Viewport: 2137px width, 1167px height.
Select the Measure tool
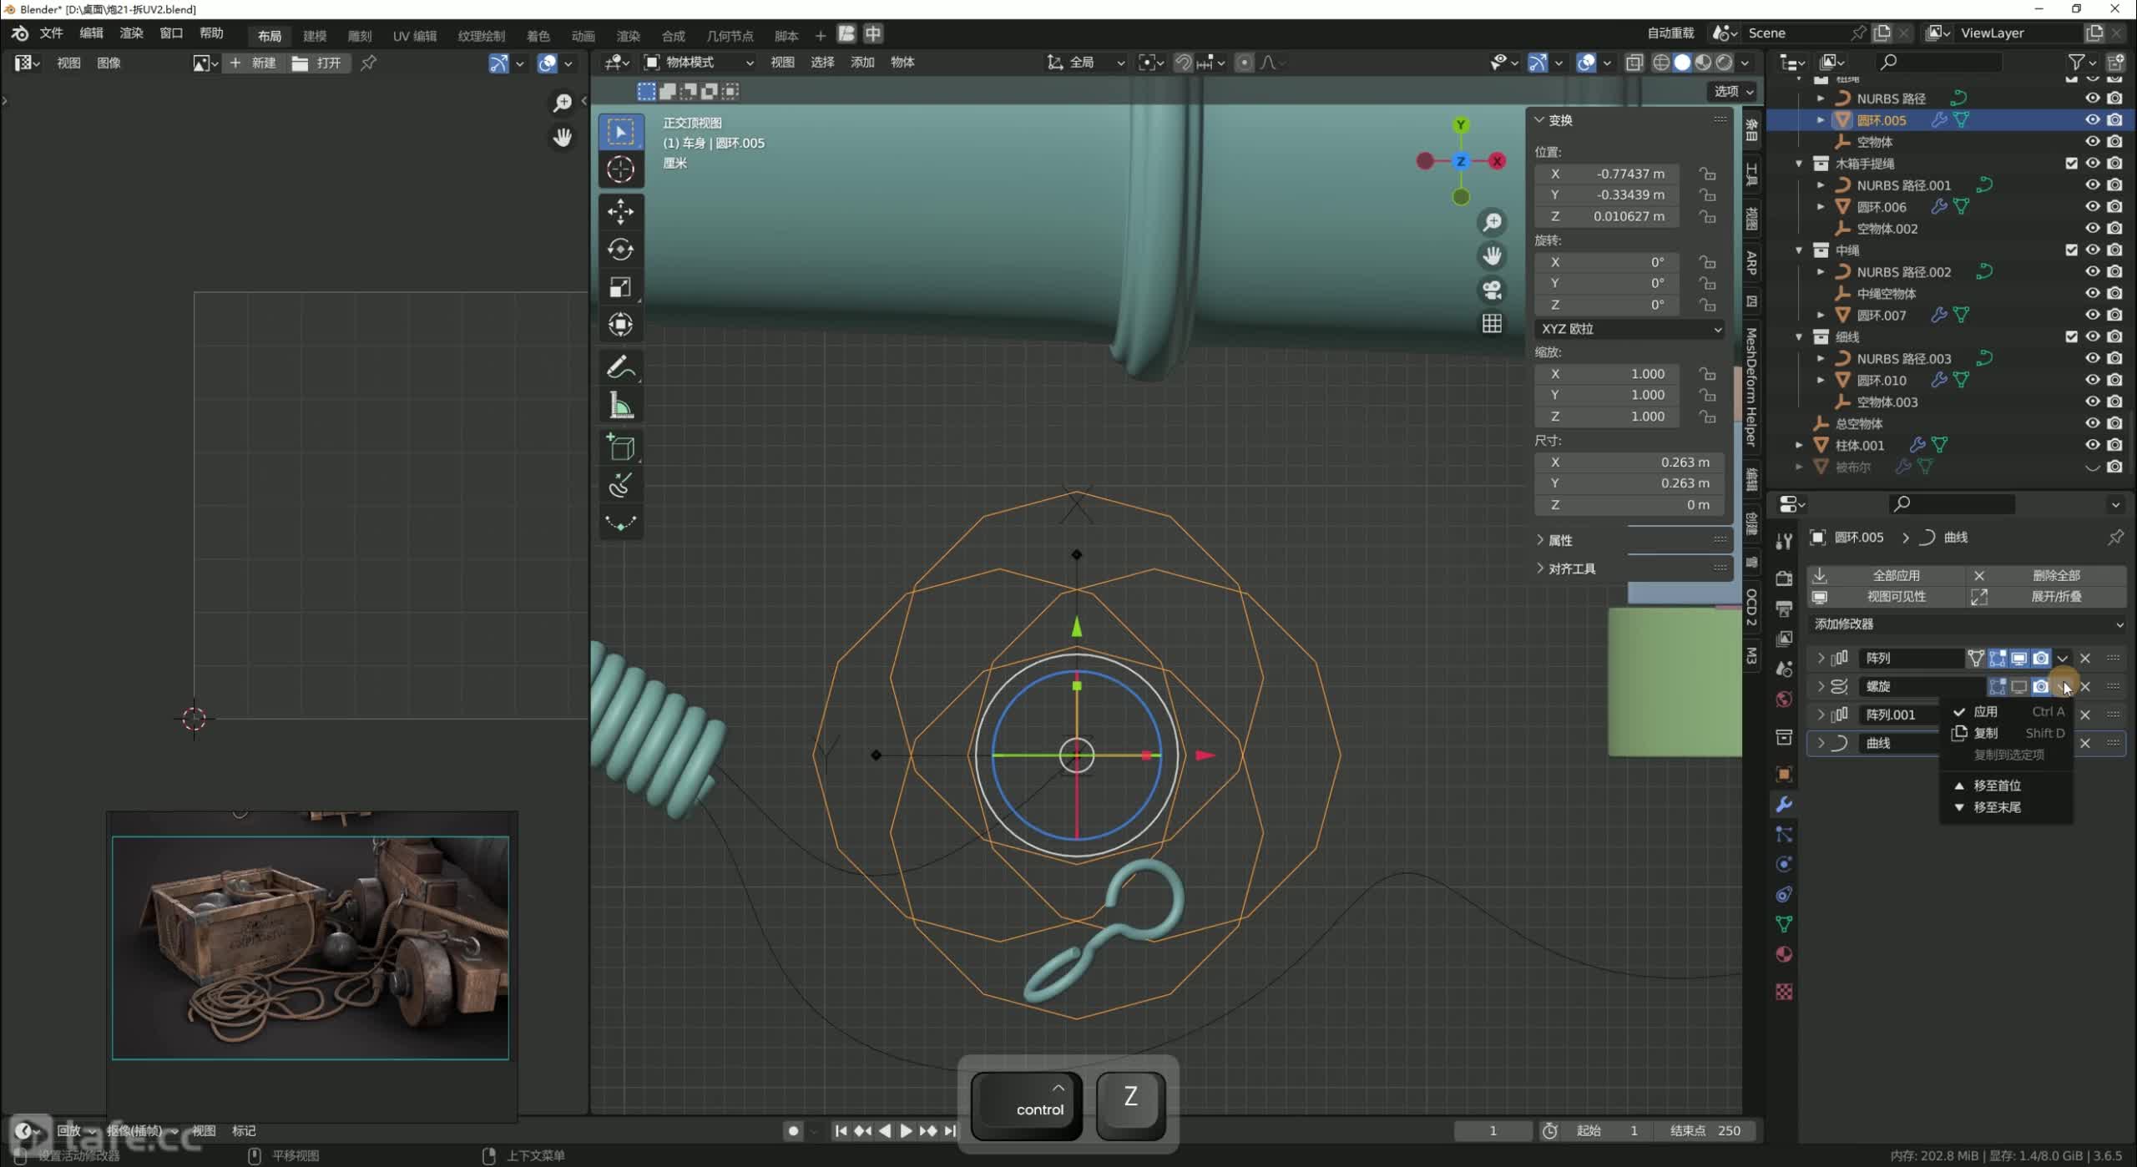pyautogui.click(x=620, y=406)
